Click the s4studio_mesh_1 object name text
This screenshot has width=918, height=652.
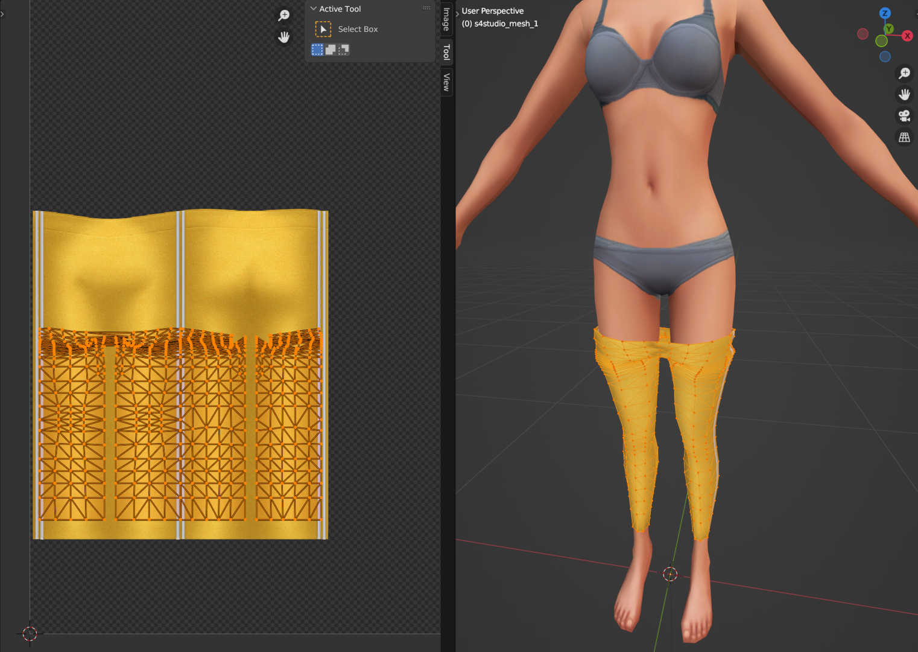506,24
